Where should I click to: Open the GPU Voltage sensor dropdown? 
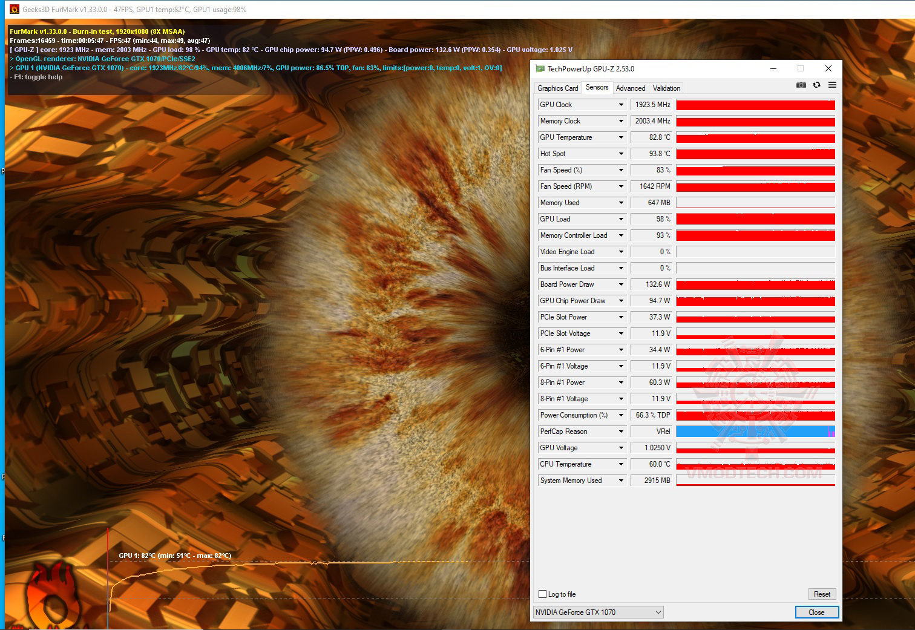pos(621,448)
